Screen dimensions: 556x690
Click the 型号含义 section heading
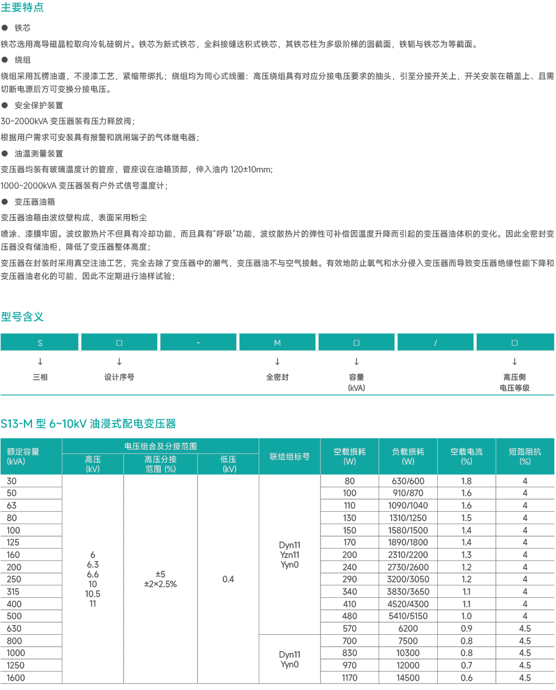tap(22, 317)
